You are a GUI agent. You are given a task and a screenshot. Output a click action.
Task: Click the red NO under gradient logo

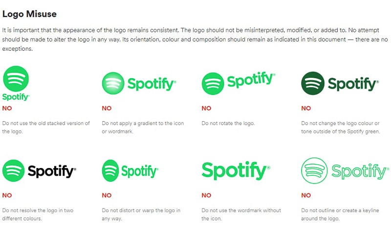107,108
